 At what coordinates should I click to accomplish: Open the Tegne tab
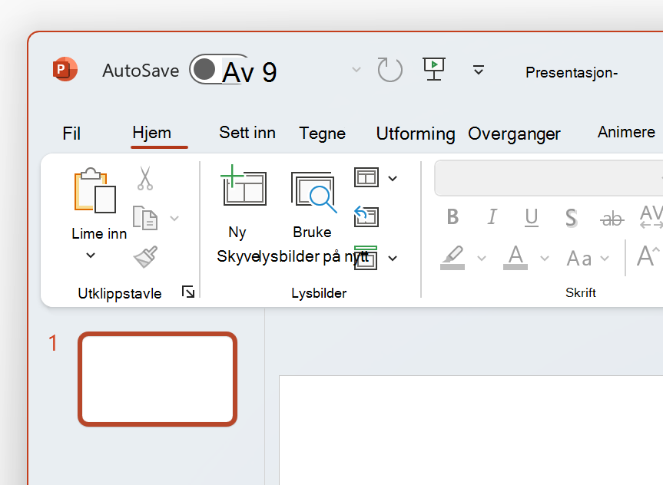click(x=322, y=134)
